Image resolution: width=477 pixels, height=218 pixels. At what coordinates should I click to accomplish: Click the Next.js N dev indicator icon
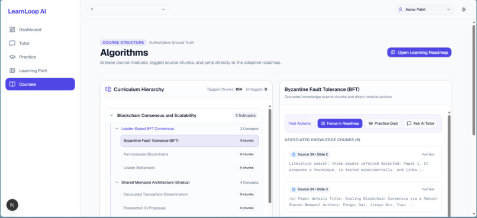(x=12, y=205)
